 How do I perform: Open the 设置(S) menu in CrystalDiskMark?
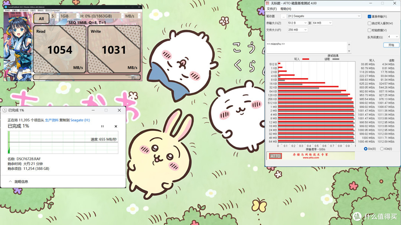coord(15,10)
